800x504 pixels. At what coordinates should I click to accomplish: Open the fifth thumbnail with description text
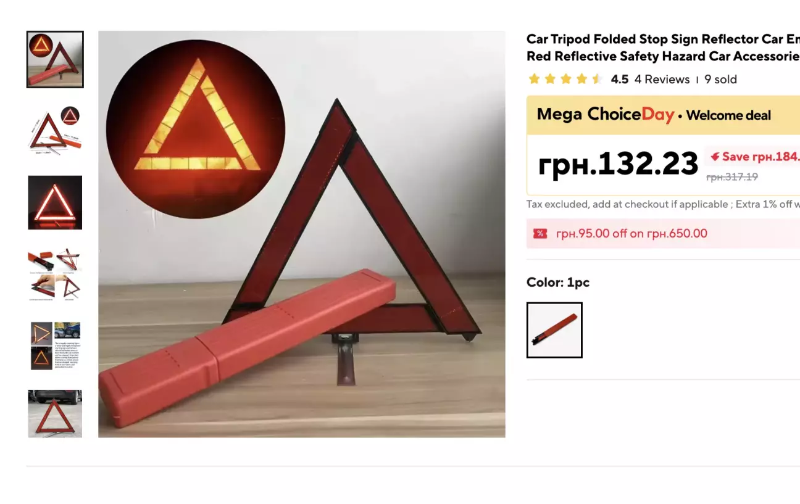[x=55, y=345]
